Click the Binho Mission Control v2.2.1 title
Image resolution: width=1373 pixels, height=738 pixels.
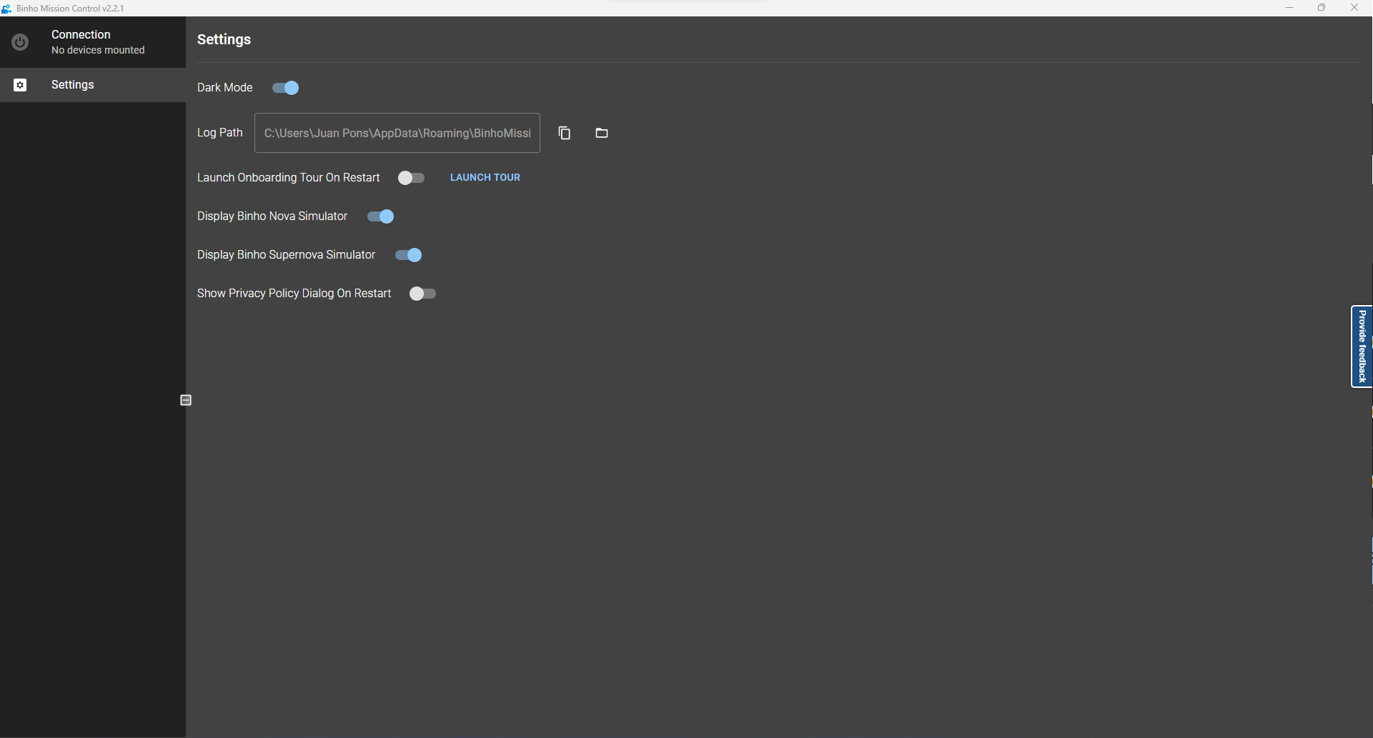coord(70,8)
